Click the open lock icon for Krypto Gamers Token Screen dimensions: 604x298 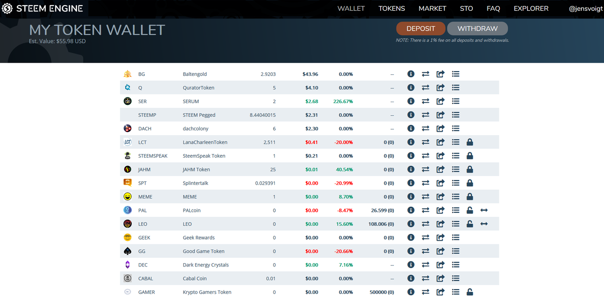470,292
